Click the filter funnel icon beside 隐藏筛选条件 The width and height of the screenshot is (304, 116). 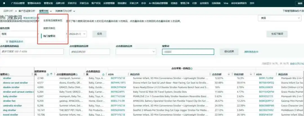click(x=7, y=41)
